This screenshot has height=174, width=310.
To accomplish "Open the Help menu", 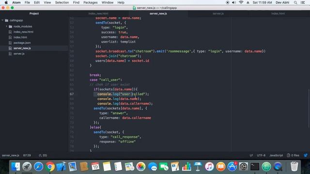I will click(x=121, y=2).
